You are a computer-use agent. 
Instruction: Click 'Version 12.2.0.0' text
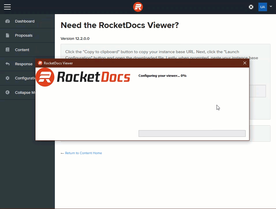point(75,39)
